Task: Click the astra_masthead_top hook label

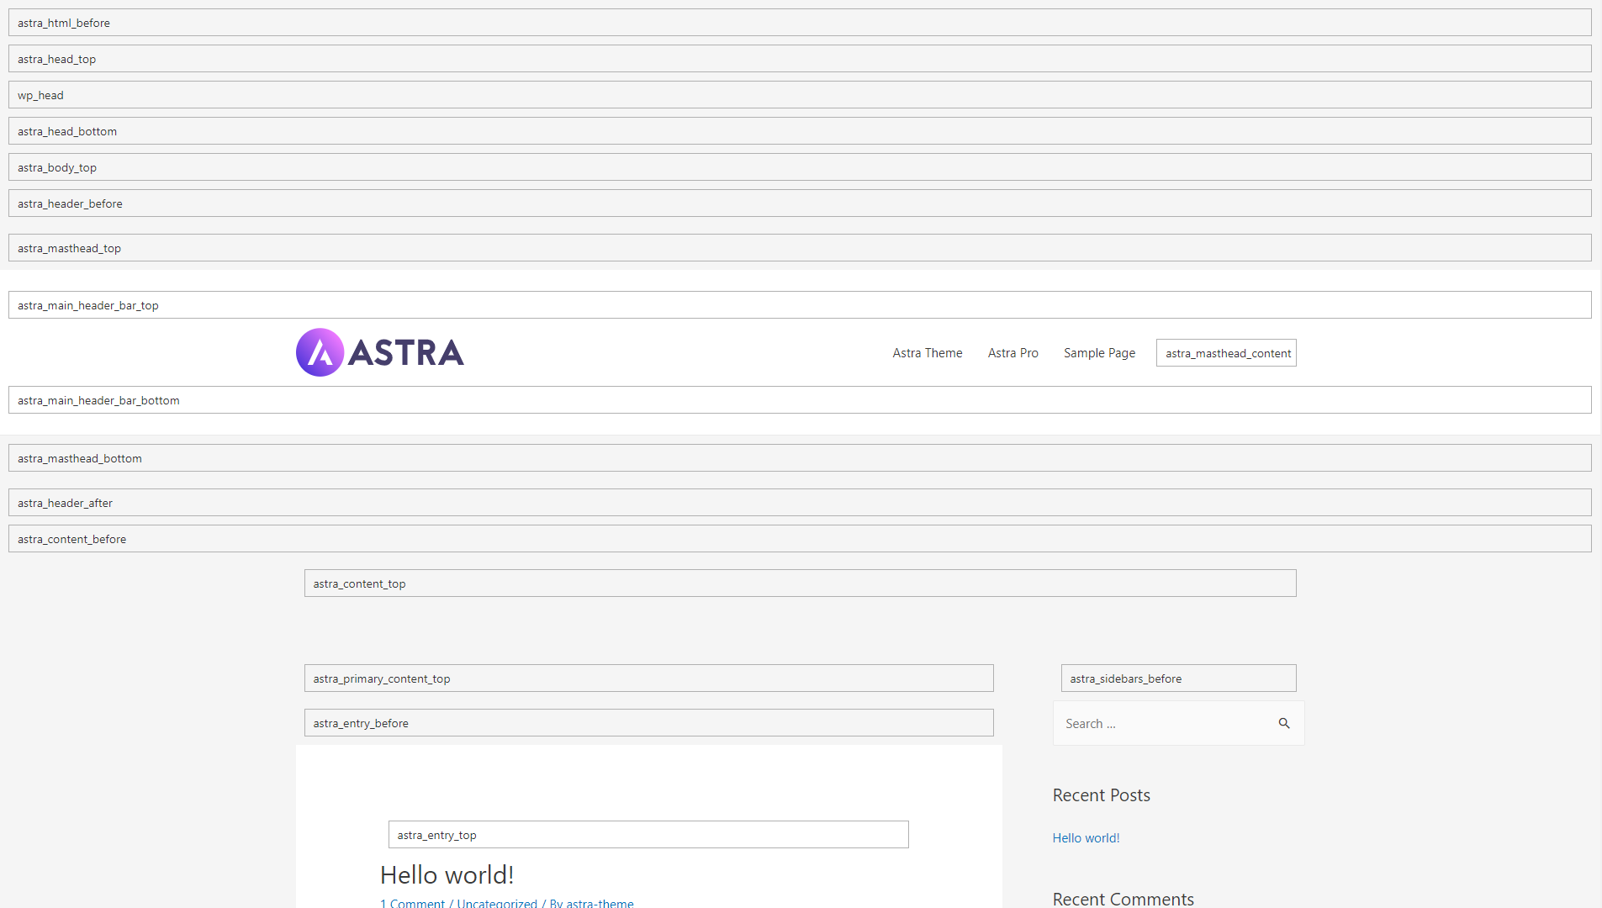Action: [70, 248]
